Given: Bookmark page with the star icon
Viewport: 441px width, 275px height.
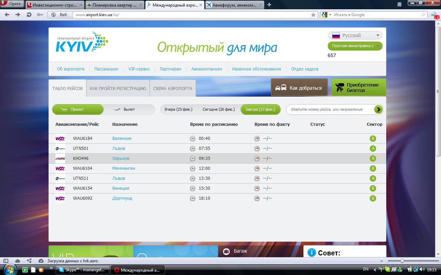Looking at the screenshot, I should coord(313,15).
